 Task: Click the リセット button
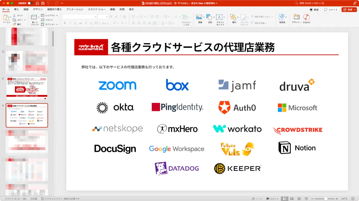(47, 20)
